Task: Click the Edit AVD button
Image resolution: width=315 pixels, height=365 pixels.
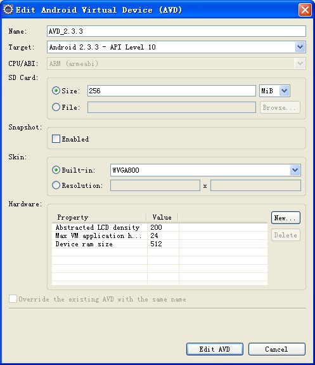Action: [x=215, y=349]
